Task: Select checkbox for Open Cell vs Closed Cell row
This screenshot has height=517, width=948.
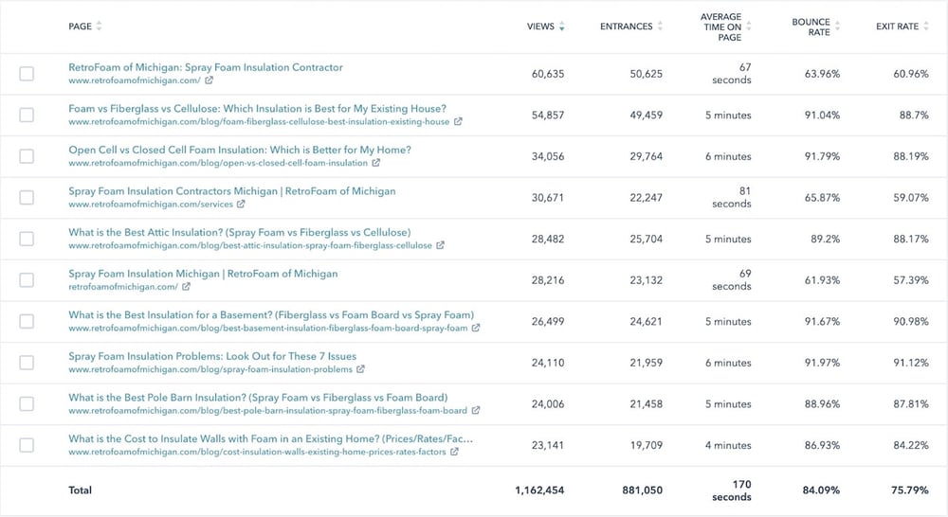Action: 27,156
